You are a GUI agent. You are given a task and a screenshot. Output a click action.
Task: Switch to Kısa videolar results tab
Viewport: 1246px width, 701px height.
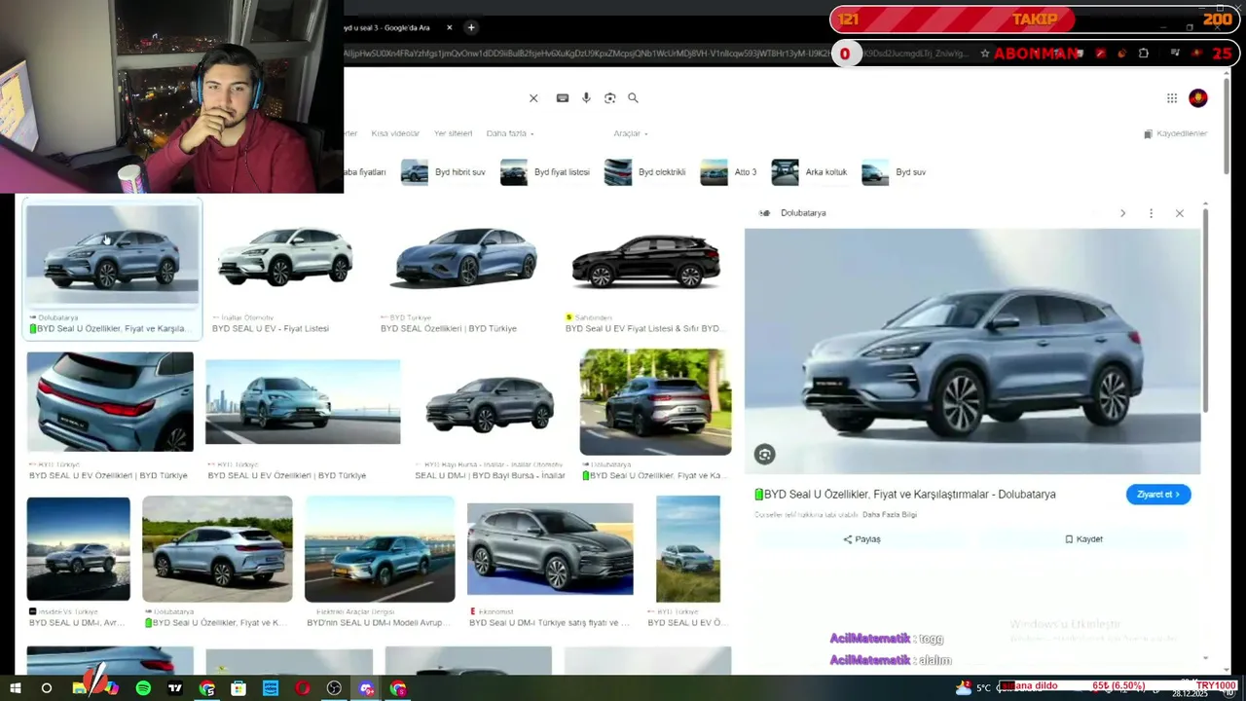point(395,133)
